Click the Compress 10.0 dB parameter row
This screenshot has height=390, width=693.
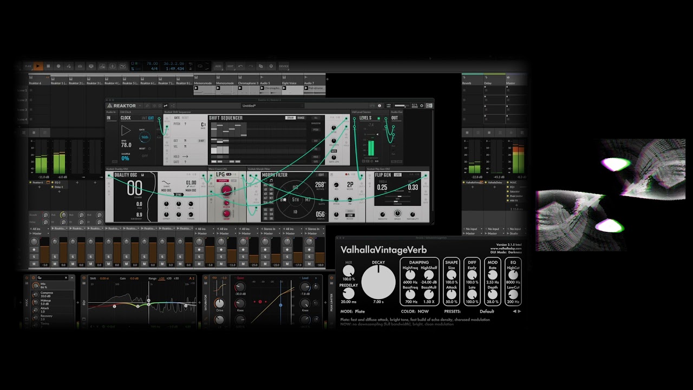[x=51, y=295]
